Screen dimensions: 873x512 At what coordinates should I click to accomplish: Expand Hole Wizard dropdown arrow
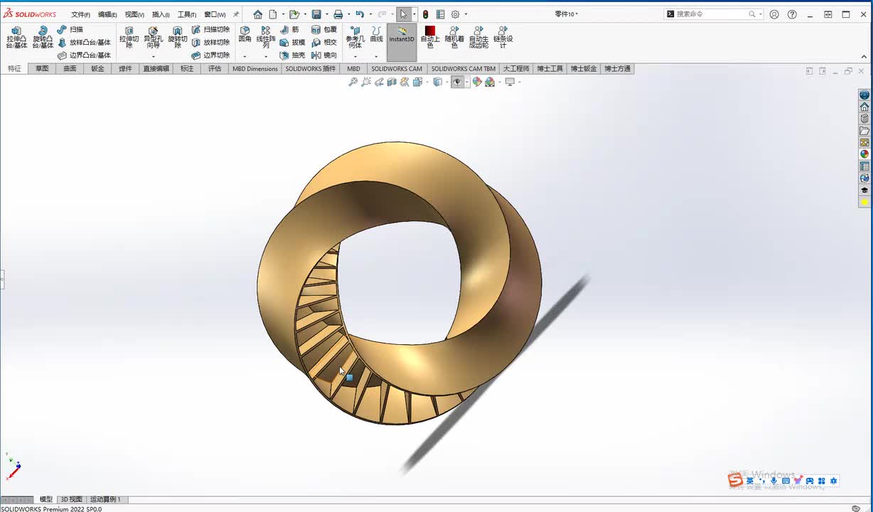pos(153,57)
